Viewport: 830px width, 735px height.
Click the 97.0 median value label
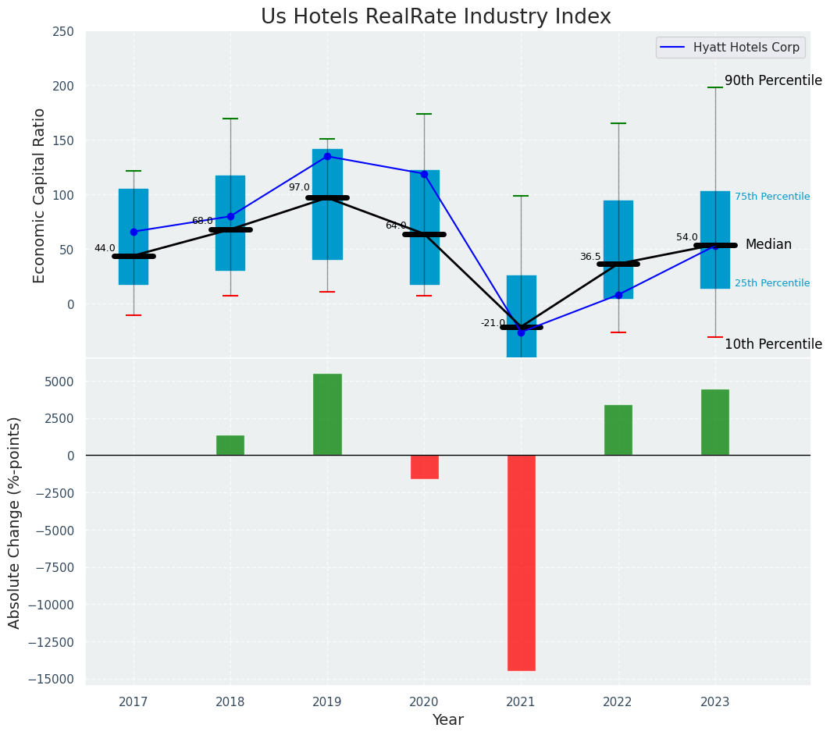pyautogui.click(x=299, y=187)
